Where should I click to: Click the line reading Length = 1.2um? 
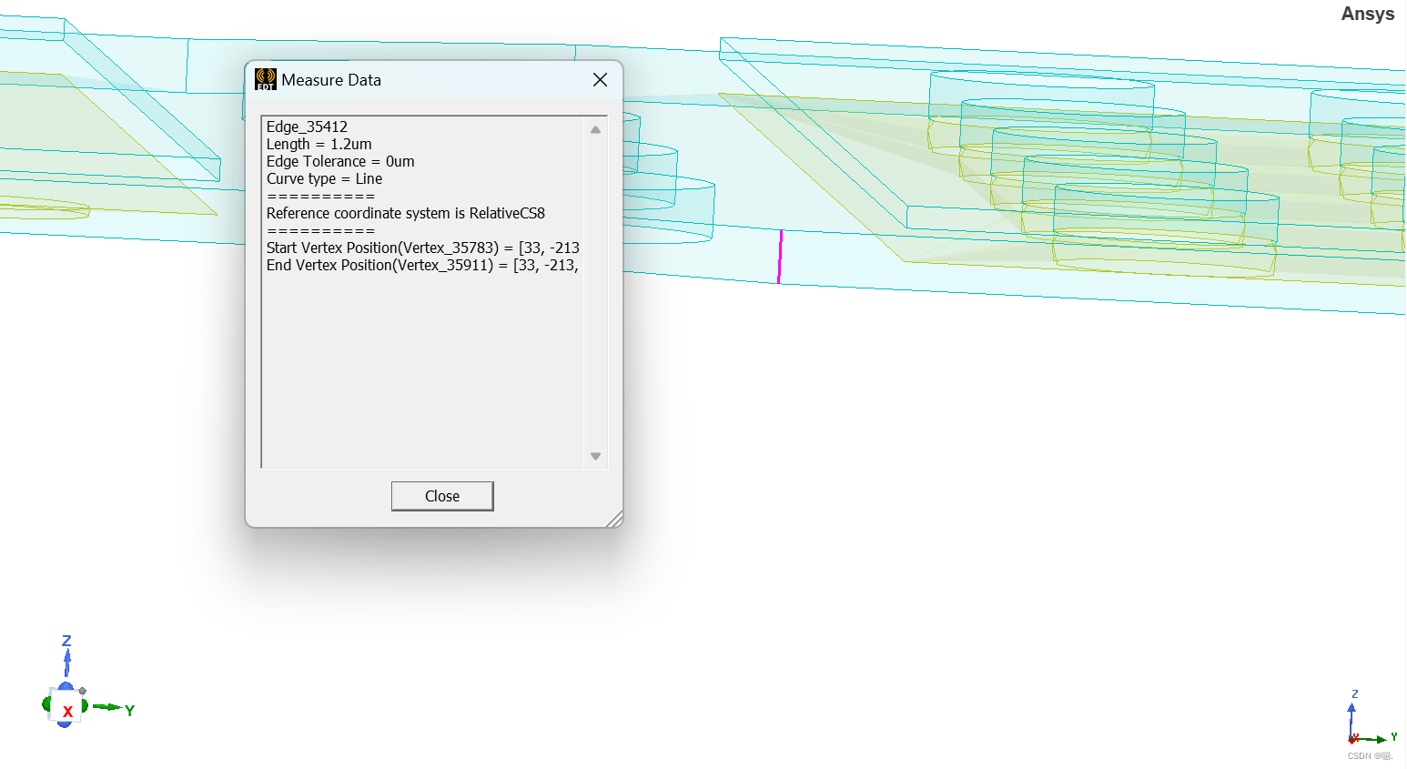coord(318,144)
